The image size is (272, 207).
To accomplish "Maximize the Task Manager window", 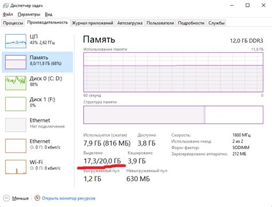I will pyautogui.click(x=247, y=5).
